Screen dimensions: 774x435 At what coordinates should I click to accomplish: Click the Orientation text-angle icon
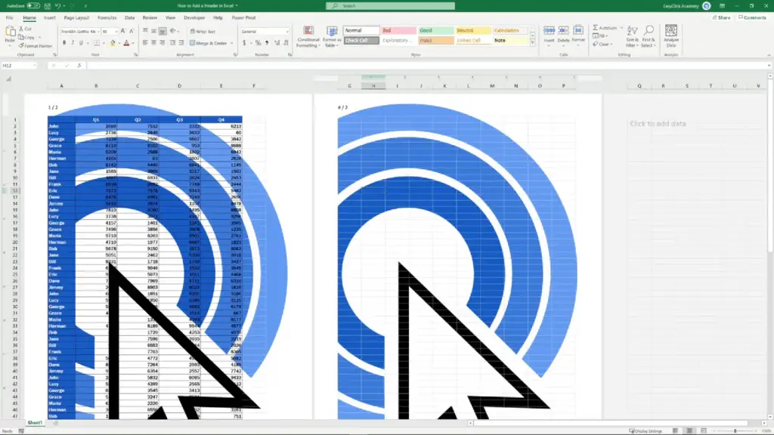tap(173, 31)
